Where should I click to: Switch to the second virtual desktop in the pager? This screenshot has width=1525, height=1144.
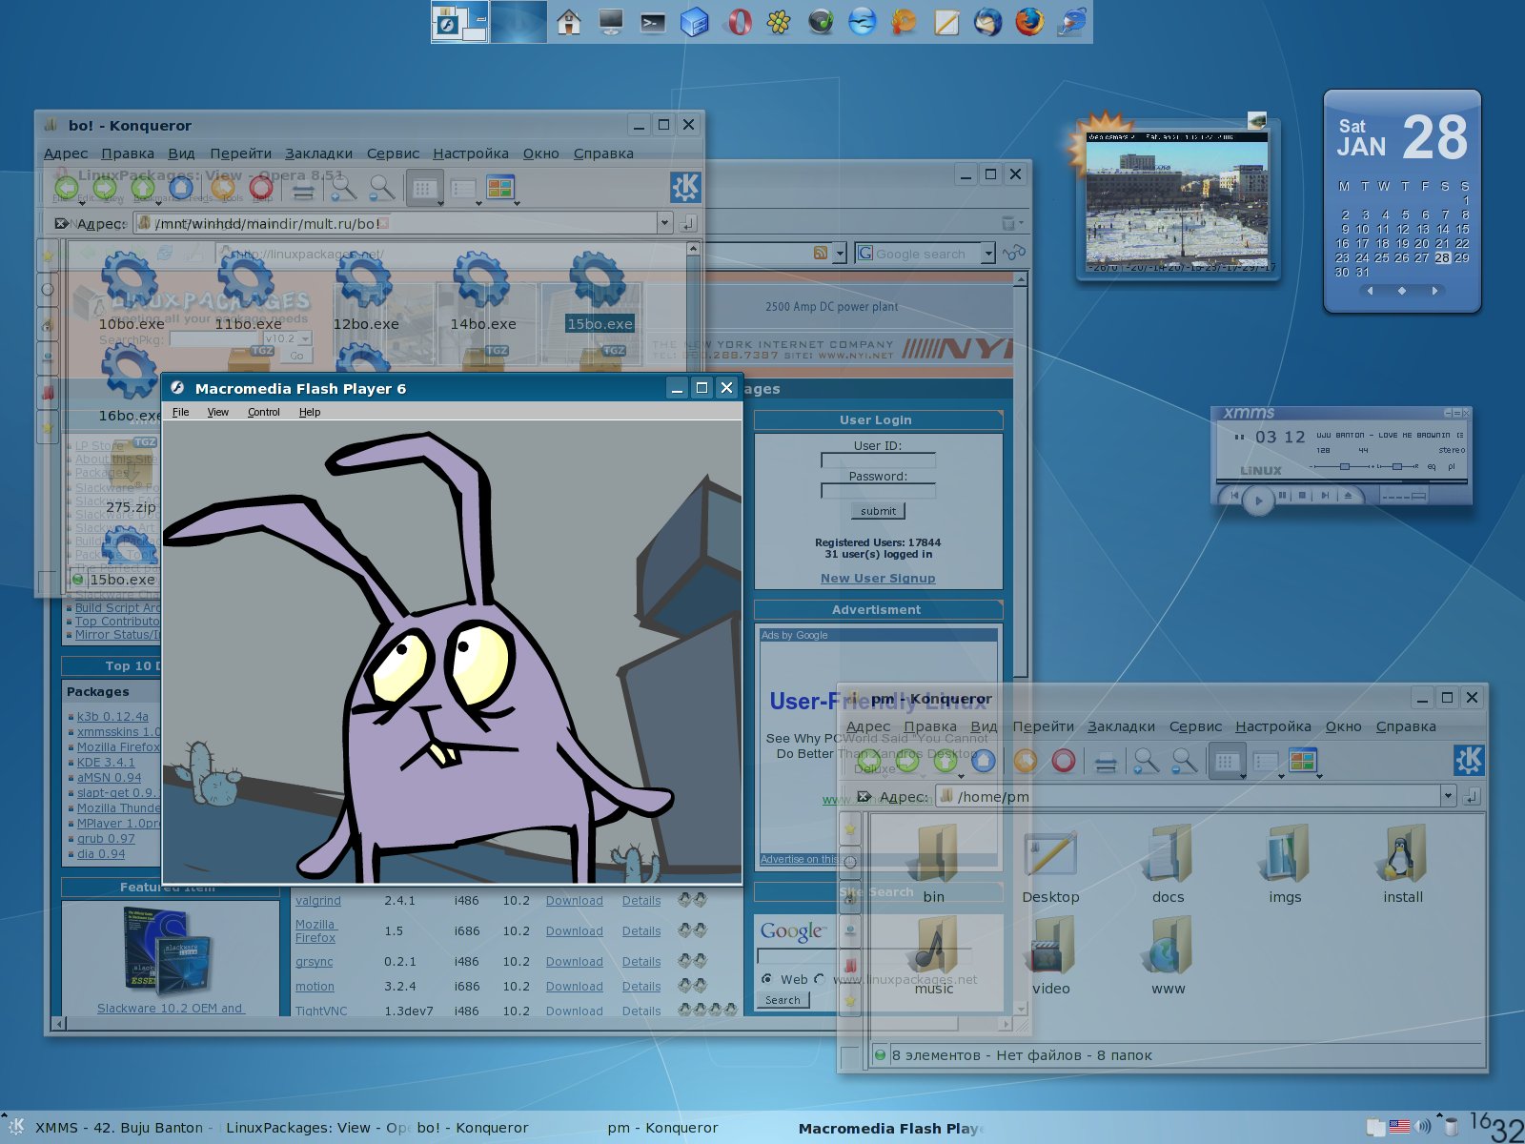point(518,21)
